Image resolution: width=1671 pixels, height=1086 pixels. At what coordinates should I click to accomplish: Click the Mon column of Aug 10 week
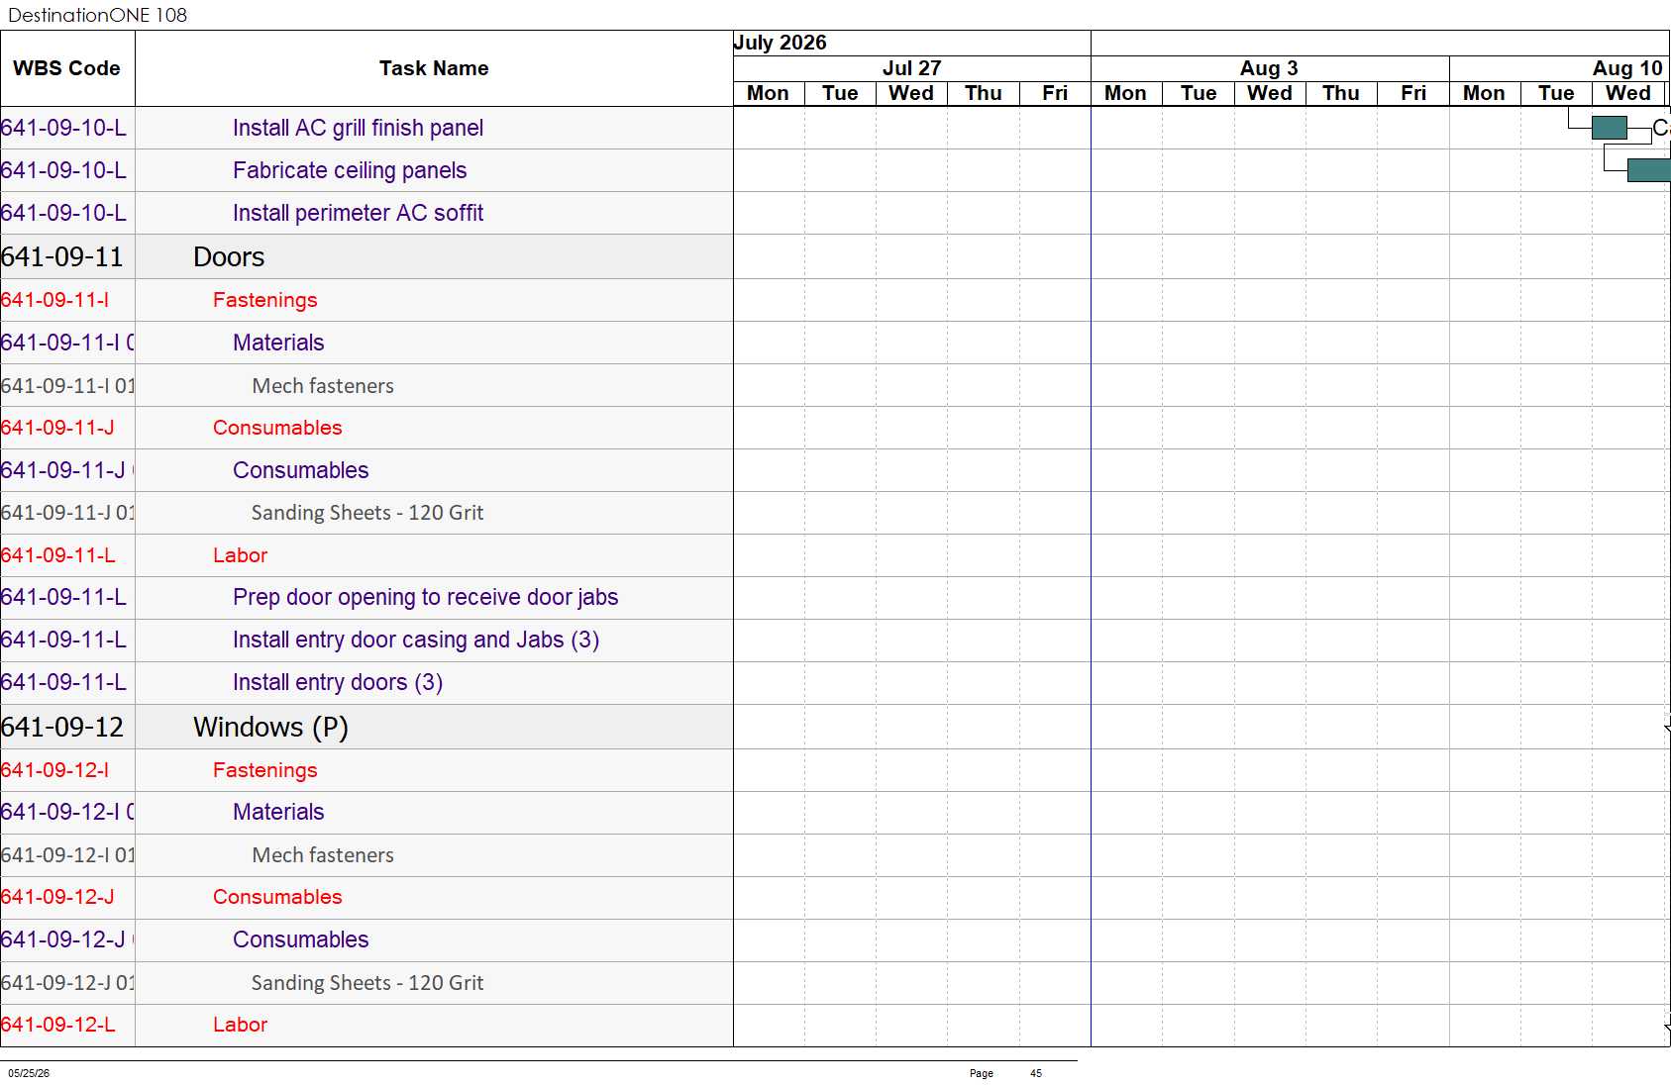click(x=1484, y=93)
